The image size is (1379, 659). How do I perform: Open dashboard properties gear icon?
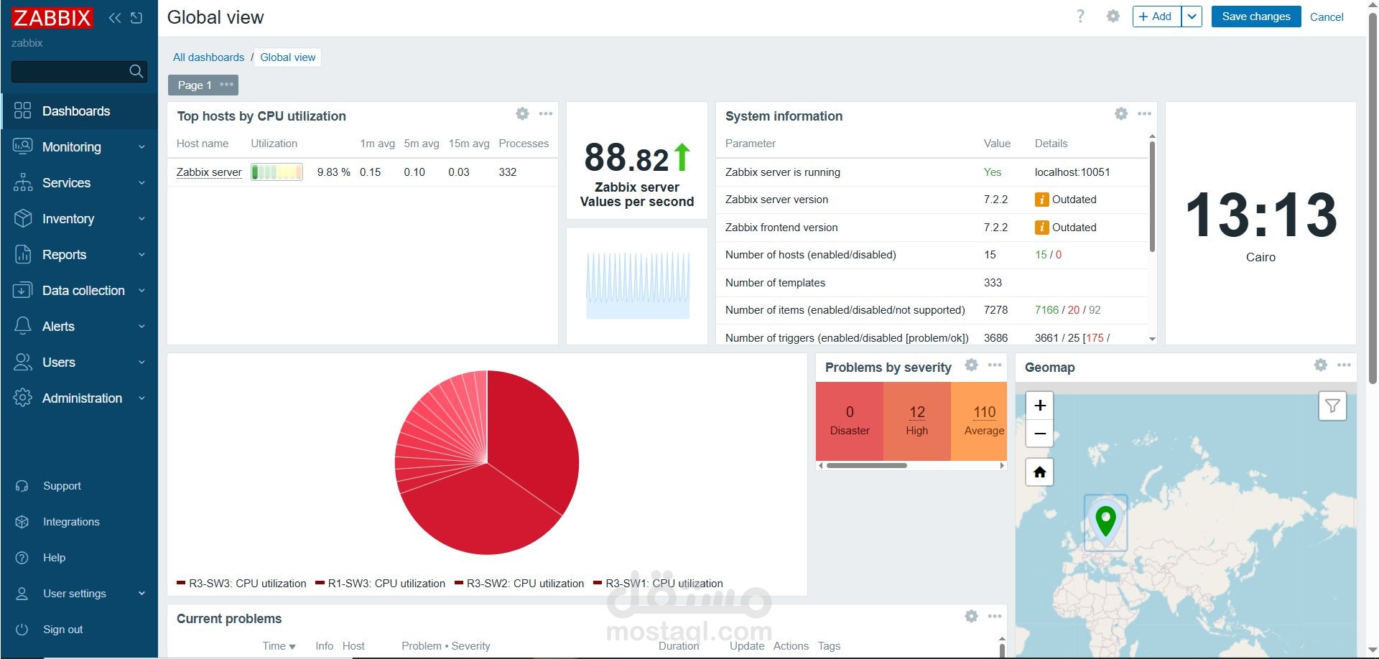pyautogui.click(x=1113, y=17)
